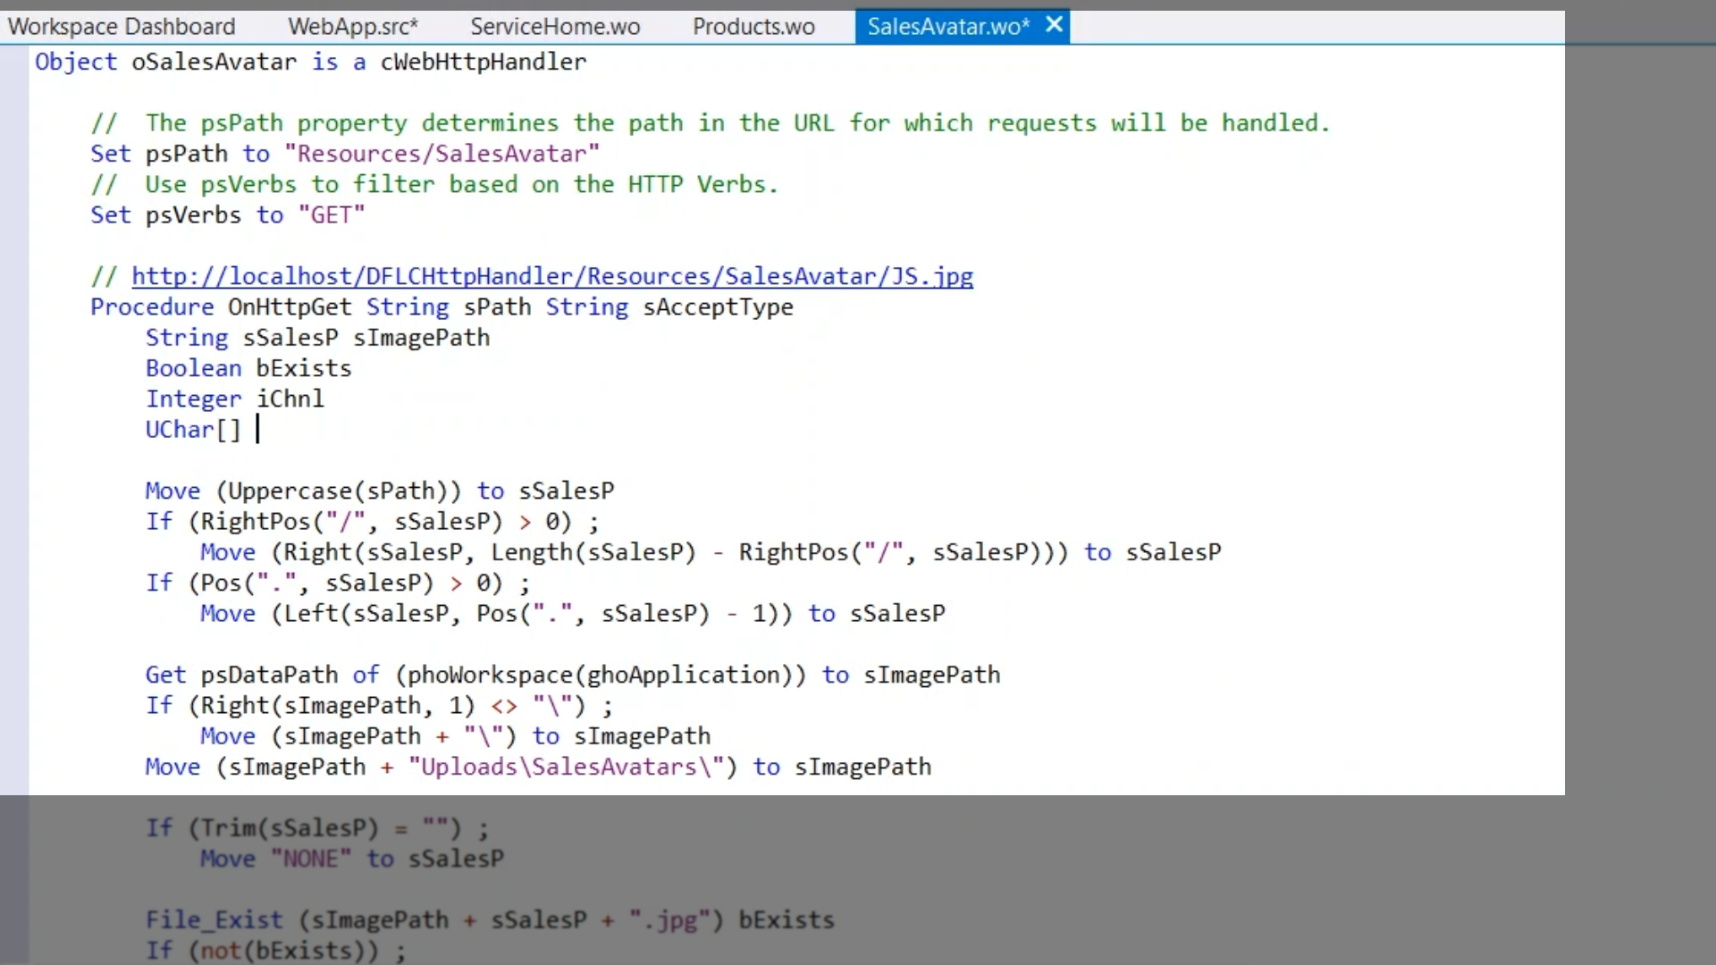Click the iChnl variable in Integer line
The image size is (1716, 965).
290,399
